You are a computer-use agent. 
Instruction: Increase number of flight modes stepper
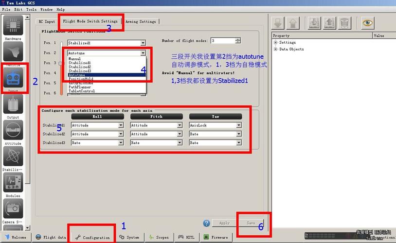click(x=238, y=39)
